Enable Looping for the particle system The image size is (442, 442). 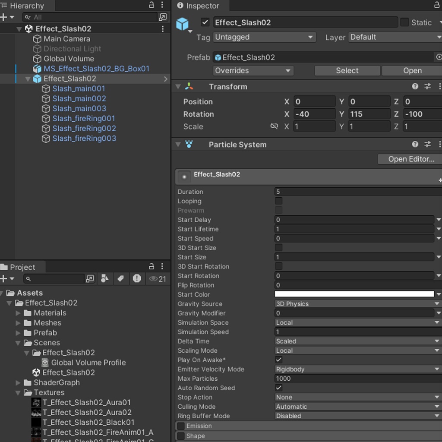pos(278,201)
